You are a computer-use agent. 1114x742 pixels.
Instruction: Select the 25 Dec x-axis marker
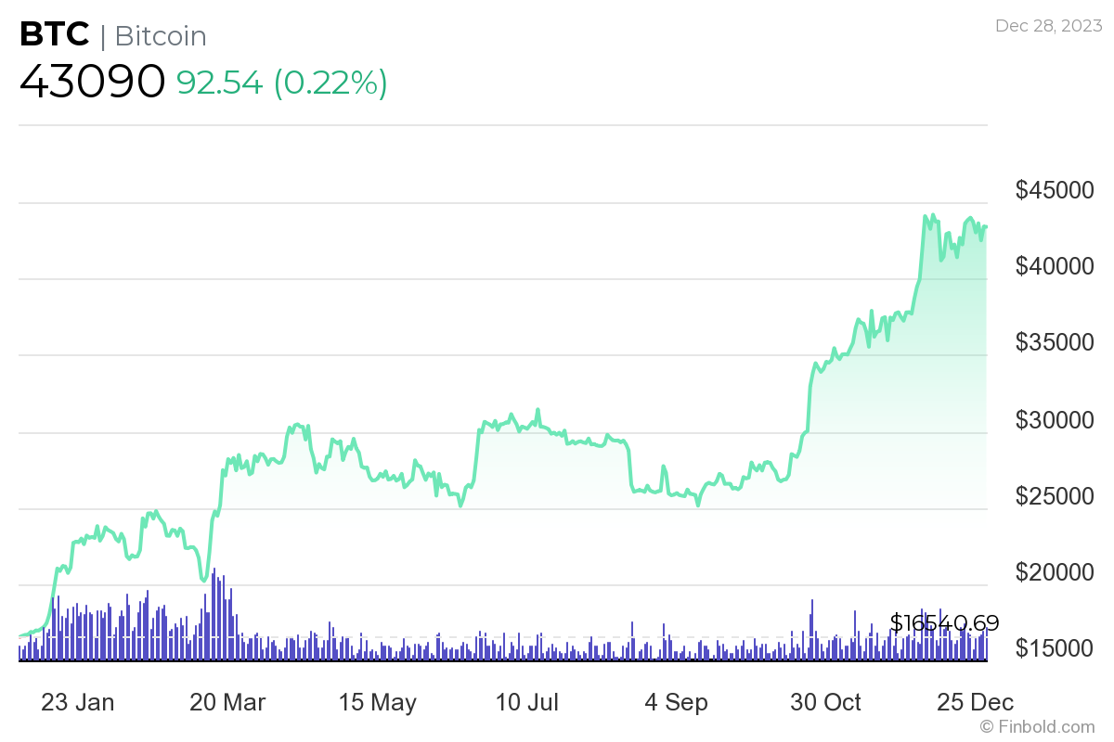click(975, 702)
